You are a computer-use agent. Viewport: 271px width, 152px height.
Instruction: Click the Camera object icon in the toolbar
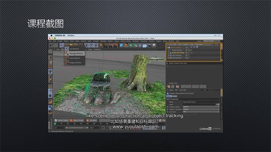coord(149,45)
